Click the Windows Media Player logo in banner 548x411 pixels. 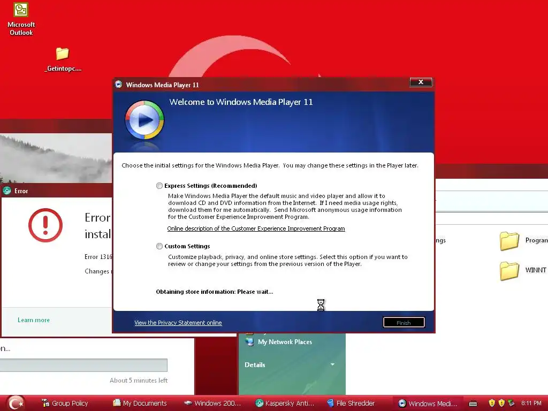click(x=144, y=120)
